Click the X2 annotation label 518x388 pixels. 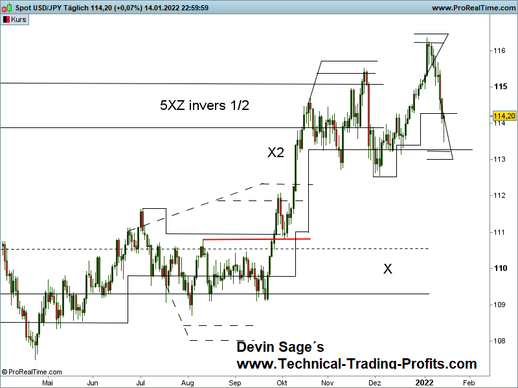coord(276,153)
